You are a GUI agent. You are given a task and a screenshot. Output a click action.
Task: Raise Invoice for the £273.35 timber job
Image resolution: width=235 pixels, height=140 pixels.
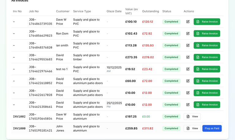point(207,57)
